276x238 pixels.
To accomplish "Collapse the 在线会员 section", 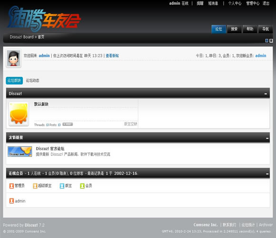I will (267, 174).
